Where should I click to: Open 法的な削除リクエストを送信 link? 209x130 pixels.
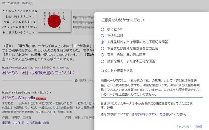tap(150, 114)
